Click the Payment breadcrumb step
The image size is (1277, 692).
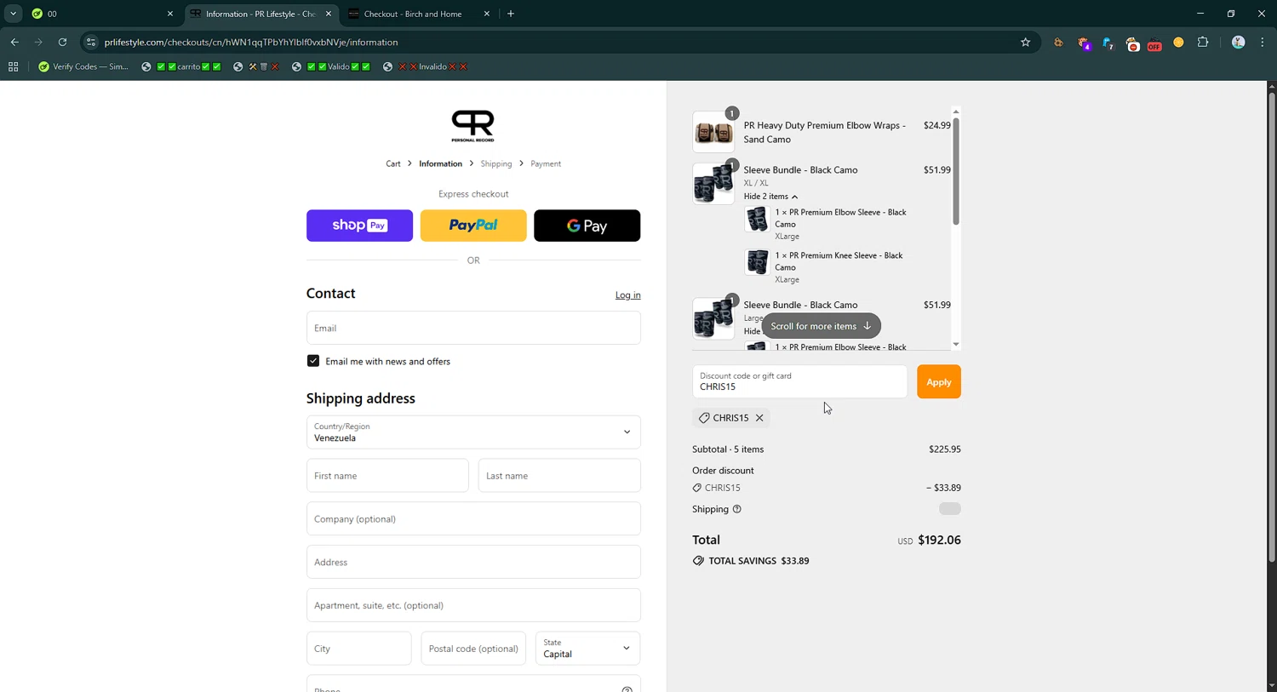[x=546, y=163]
